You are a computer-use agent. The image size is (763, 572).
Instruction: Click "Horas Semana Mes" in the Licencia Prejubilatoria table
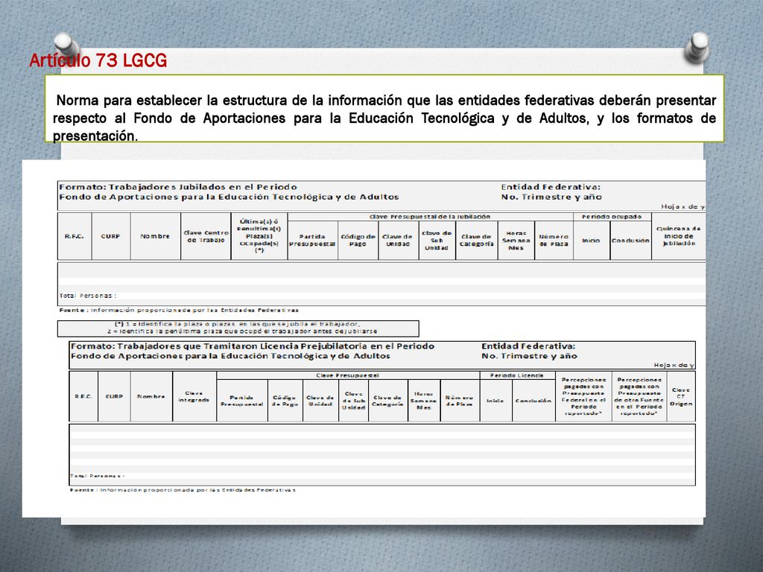[x=423, y=401]
